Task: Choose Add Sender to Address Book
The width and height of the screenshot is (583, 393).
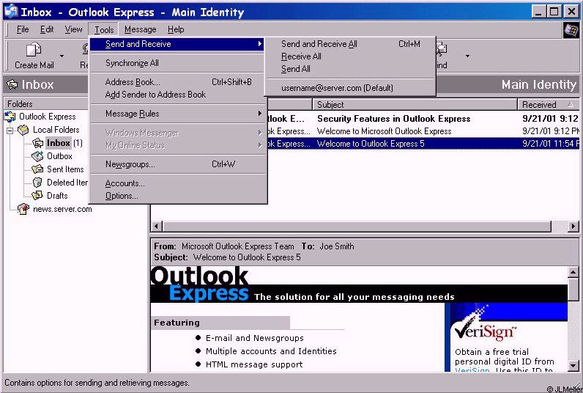Action: pyautogui.click(x=178, y=95)
